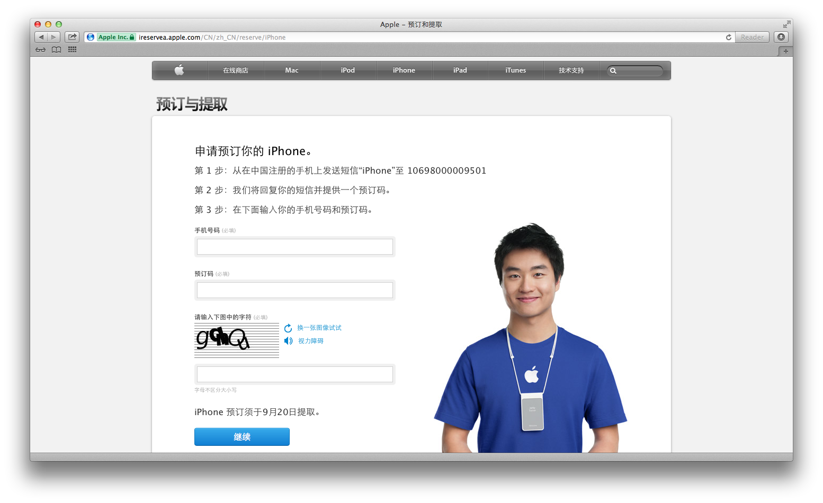Click the captcha image
The height and width of the screenshot is (503, 823).
[237, 340]
